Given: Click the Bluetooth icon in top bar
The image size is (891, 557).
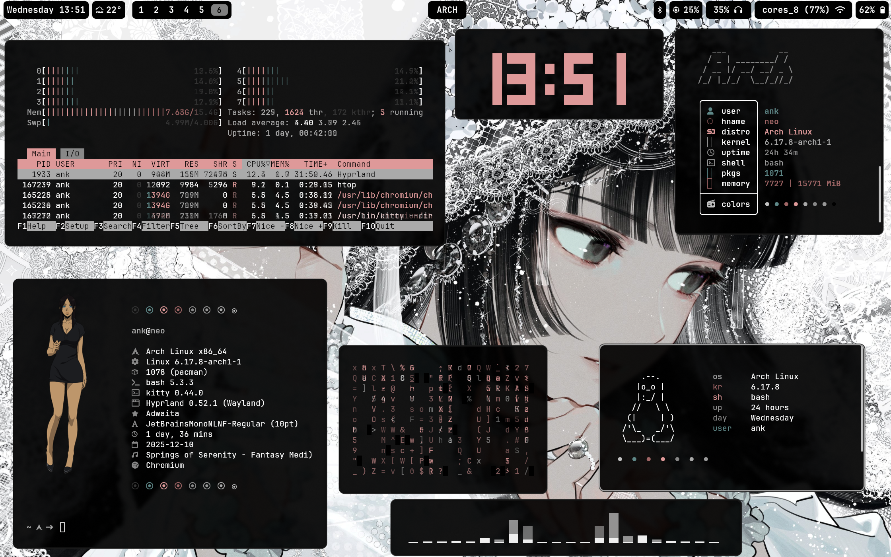Looking at the screenshot, I should [659, 10].
